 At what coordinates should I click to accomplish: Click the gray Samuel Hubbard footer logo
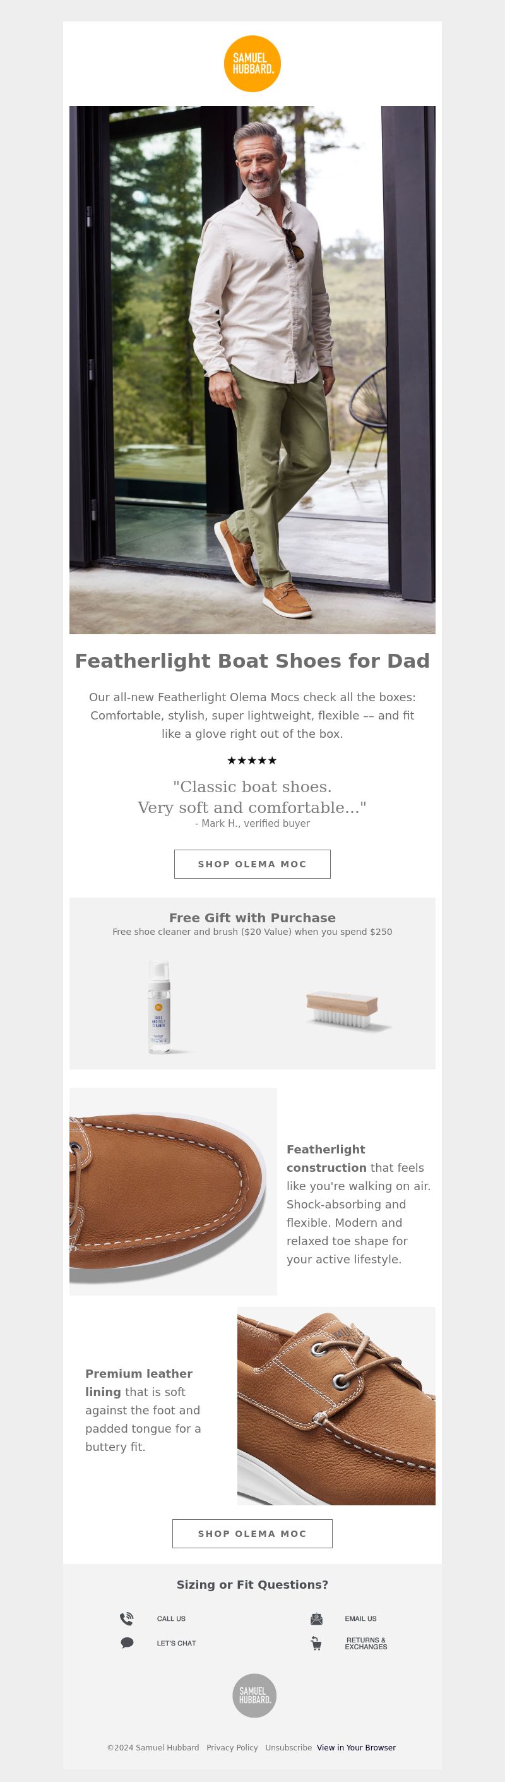click(x=254, y=1695)
